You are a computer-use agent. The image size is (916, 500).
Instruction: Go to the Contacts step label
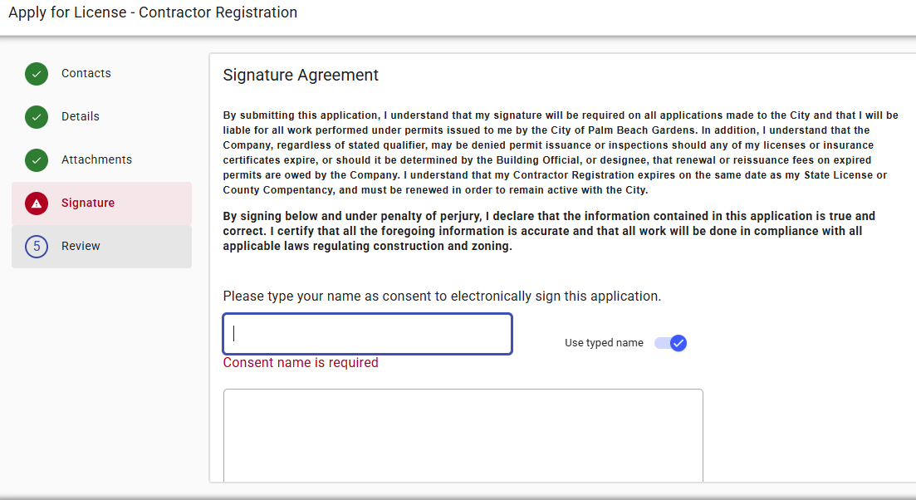point(86,74)
